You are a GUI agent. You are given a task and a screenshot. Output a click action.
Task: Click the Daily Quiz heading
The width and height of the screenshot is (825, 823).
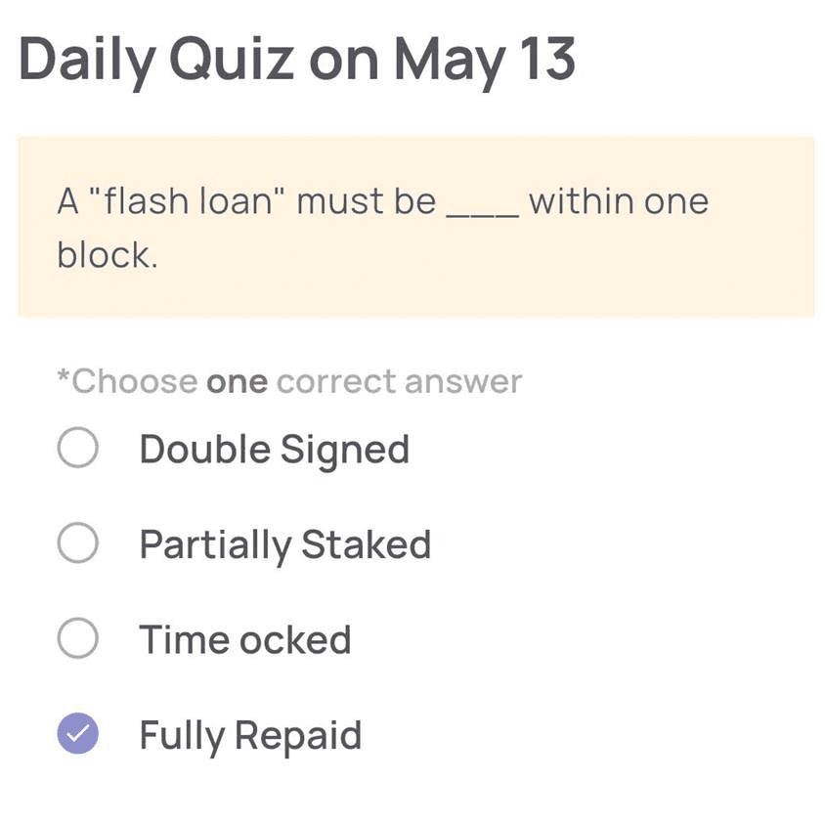click(x=156, y=61)
